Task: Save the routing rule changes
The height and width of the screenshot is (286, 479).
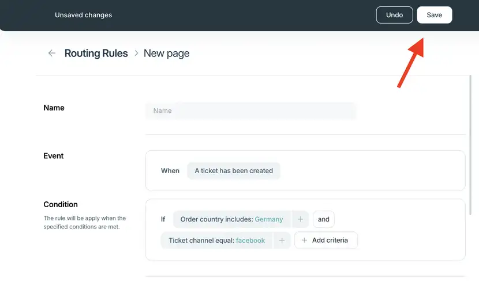Action: pos(435,15)
